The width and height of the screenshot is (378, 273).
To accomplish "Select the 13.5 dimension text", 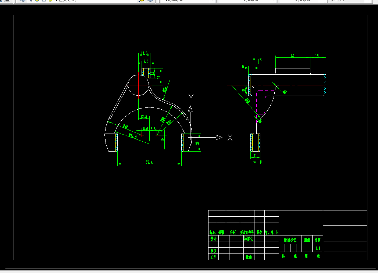I will pyautogui.click(x=144, y=53).
